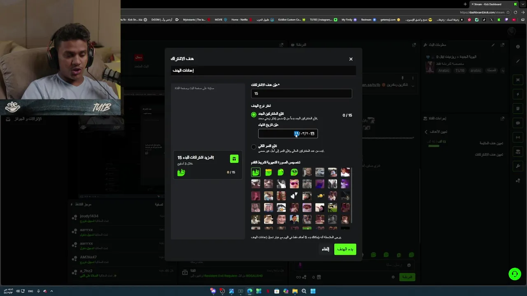Expand the system tray hidden icons chevron
527x296 pixels.
pyautogui.click(x=51, y=291)
